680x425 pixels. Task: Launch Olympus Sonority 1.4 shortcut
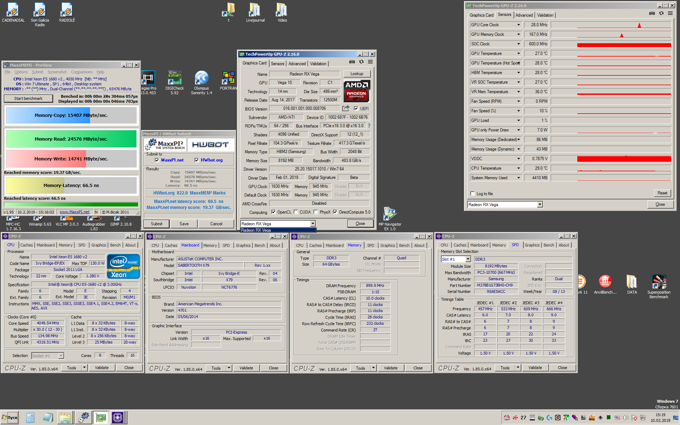coord(202,83)
